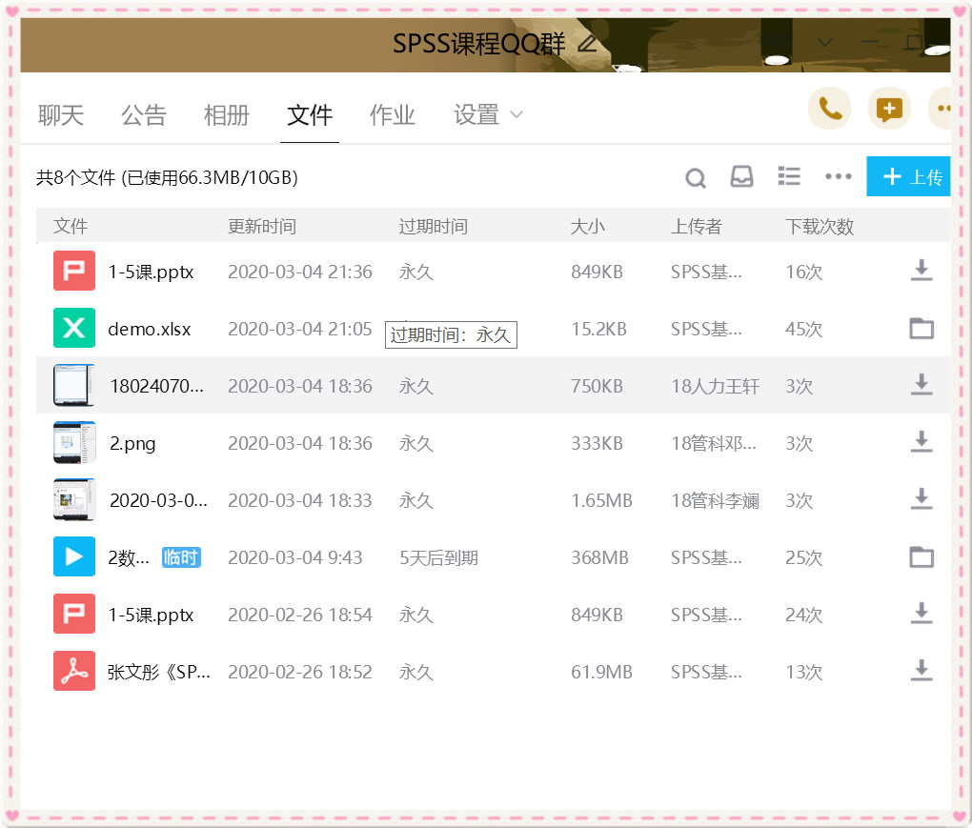Click uploader 18管科李斓
The width and height of the screenshot is (972, 828).
tap(716, 500)
